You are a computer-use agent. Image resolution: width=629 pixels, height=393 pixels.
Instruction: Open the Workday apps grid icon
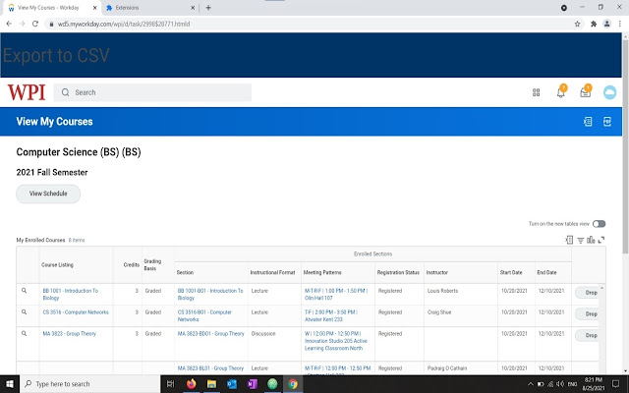point(536,92)
